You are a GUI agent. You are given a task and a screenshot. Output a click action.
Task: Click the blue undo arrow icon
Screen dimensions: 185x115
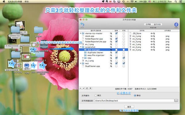click(82, 25)
